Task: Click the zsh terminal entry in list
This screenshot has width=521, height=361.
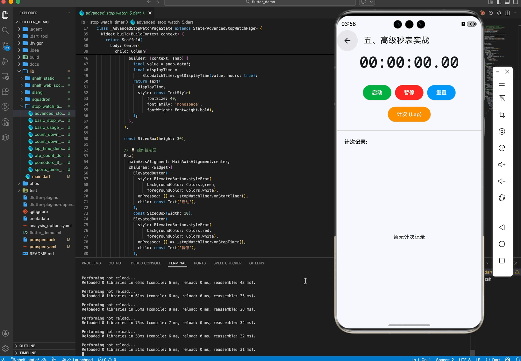Action: (488, 279)
